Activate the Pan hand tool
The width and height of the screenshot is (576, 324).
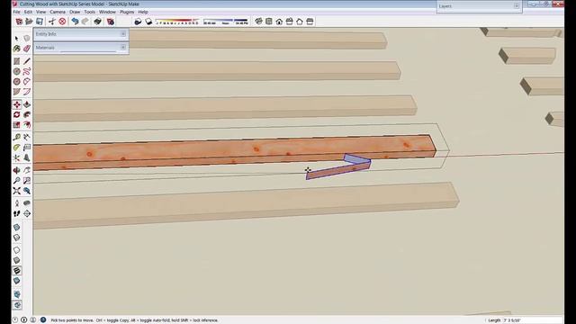coord(26,170)
